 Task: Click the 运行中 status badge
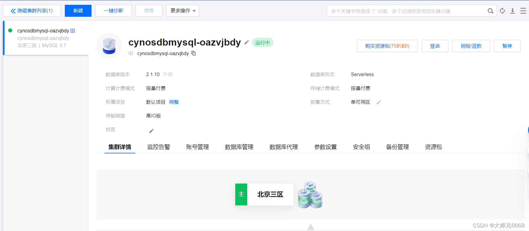coord(263,43)
